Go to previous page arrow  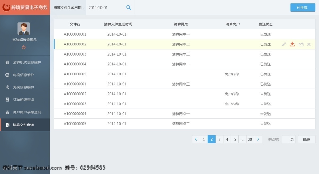click(196, 139)
